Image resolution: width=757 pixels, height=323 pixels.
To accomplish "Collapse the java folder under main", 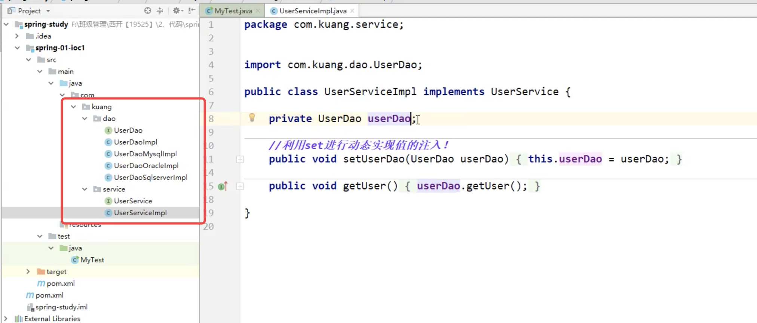I will (x=51, y=83).
